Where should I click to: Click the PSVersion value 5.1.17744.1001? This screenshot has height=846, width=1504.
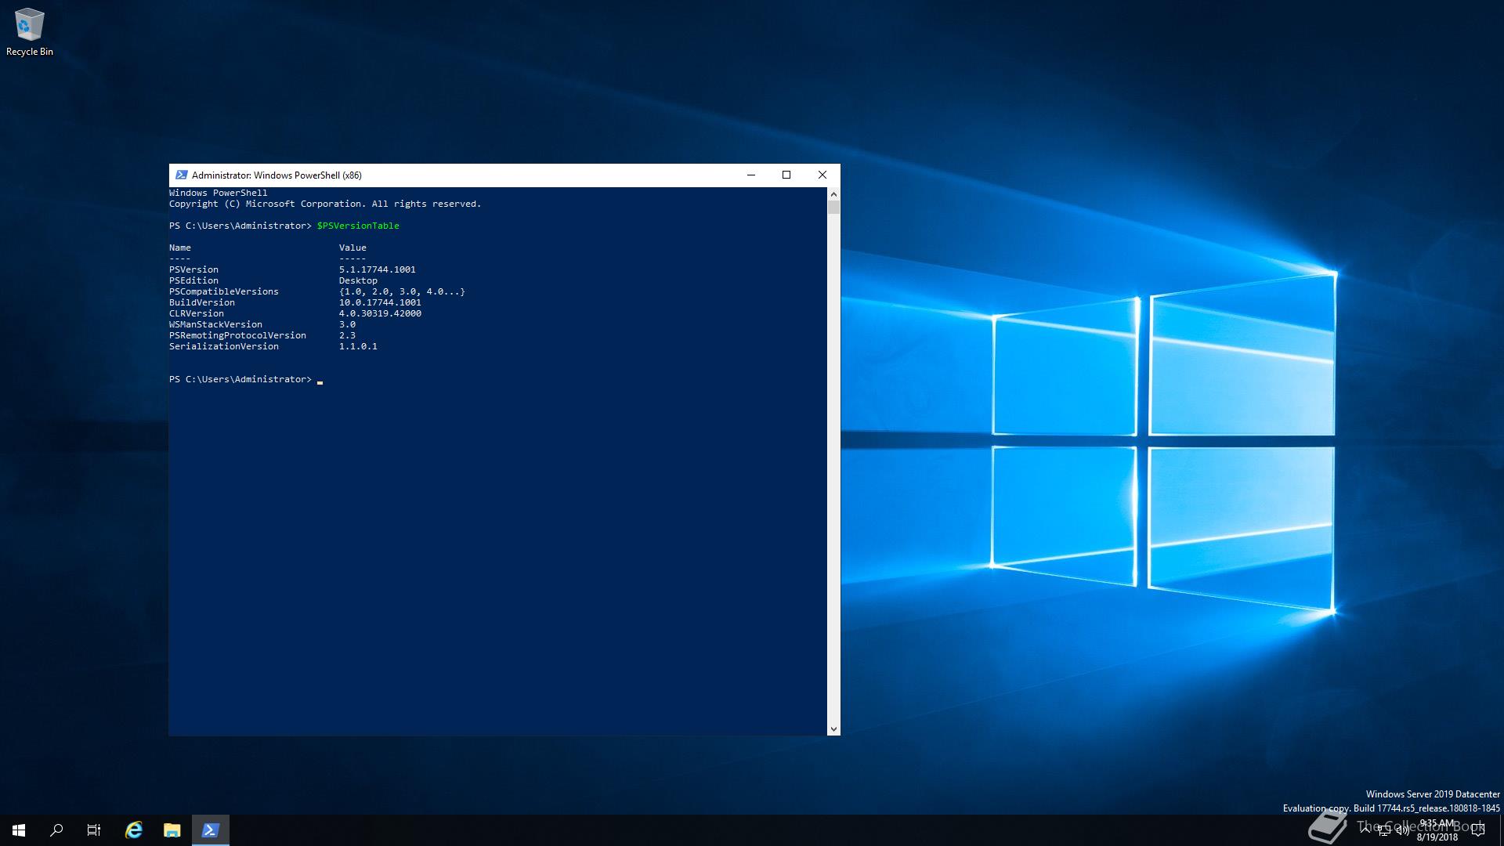tap(378, 269)
